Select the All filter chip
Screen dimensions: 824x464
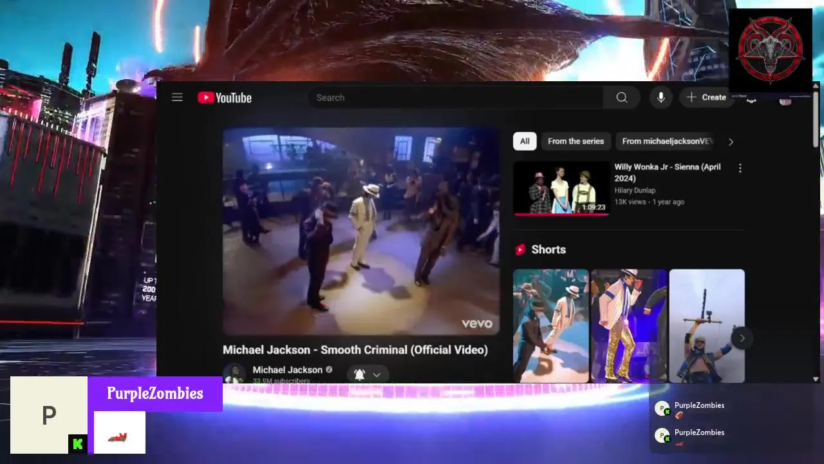(525, 141)
